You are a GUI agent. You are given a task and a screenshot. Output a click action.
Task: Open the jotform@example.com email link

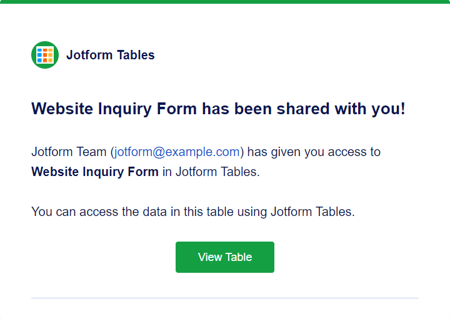pos(177,152)
